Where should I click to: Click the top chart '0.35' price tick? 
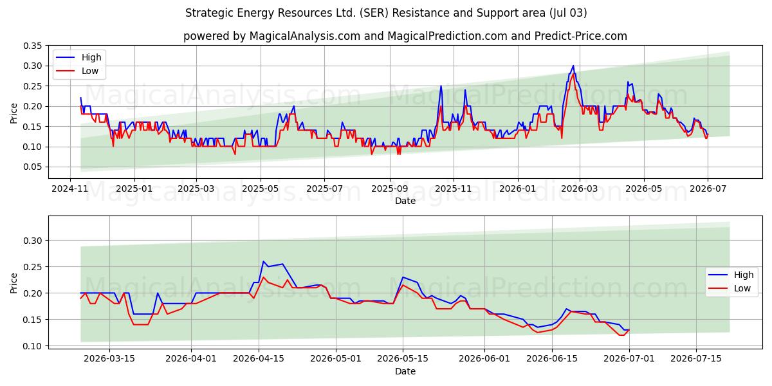click(x=33, y=46)
